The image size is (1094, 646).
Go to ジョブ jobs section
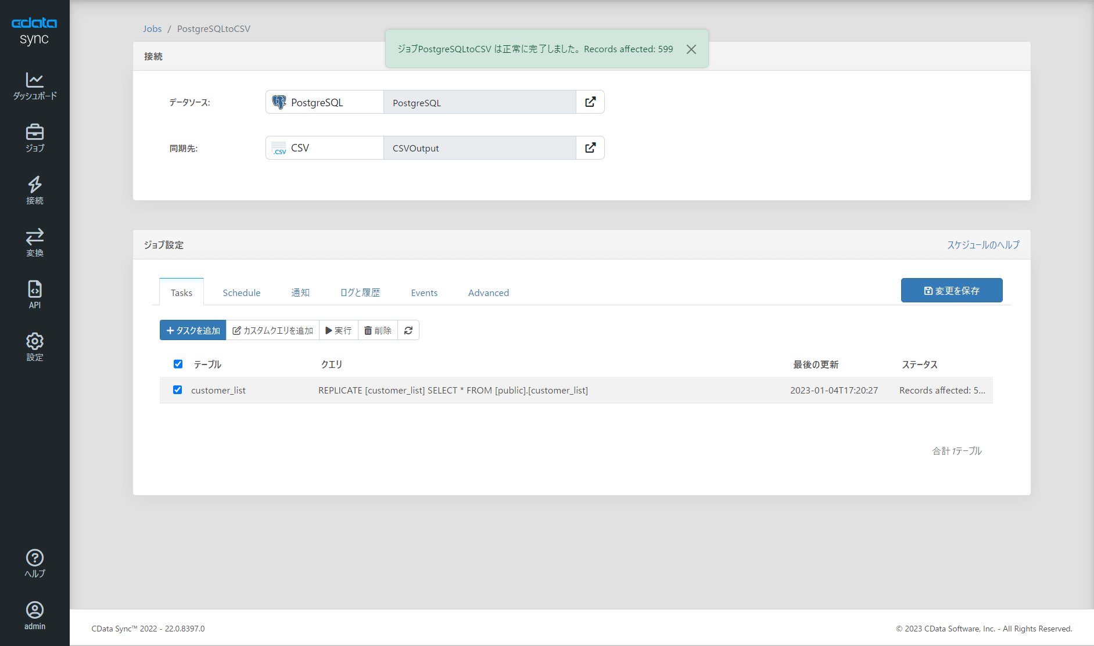click(35, 138)
